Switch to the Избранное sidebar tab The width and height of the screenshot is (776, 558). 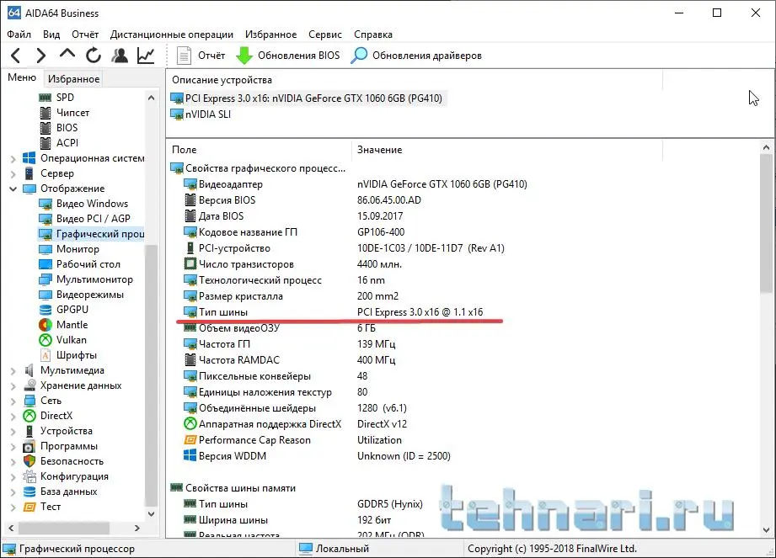pyautogui.click(x=74, y=78)
